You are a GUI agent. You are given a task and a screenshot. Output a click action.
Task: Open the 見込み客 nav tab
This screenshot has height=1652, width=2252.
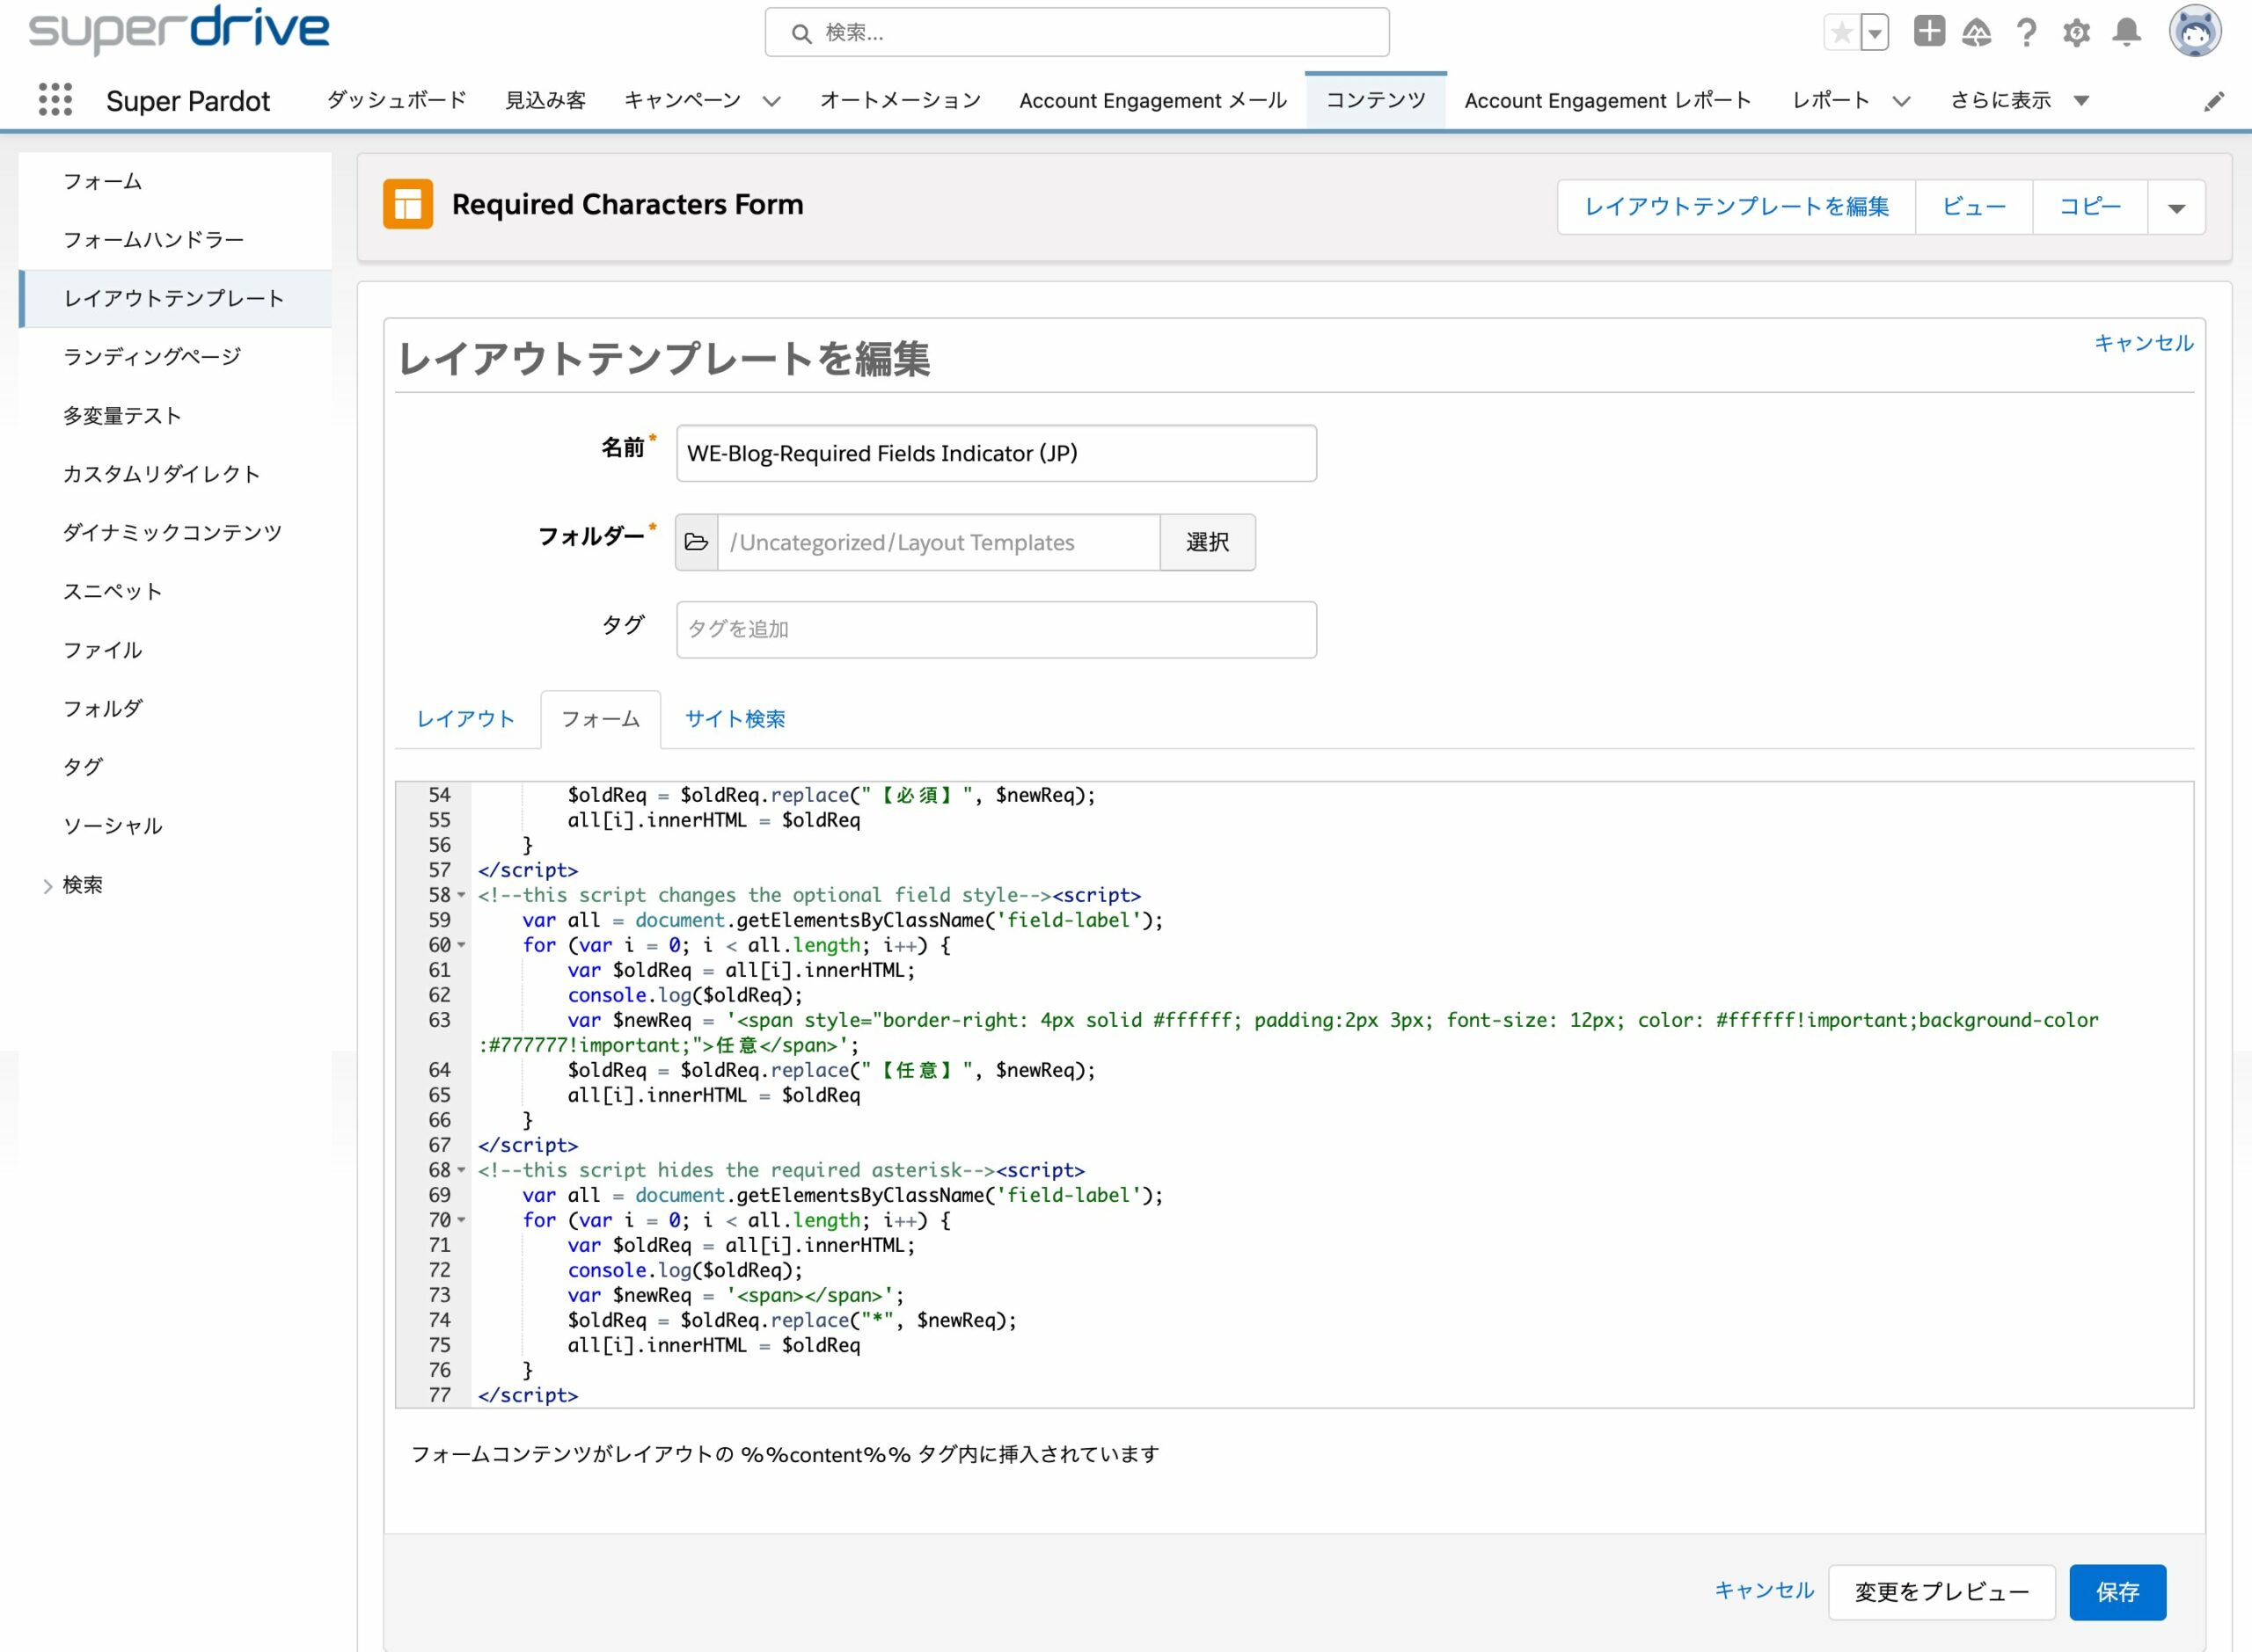click(545, 100)
